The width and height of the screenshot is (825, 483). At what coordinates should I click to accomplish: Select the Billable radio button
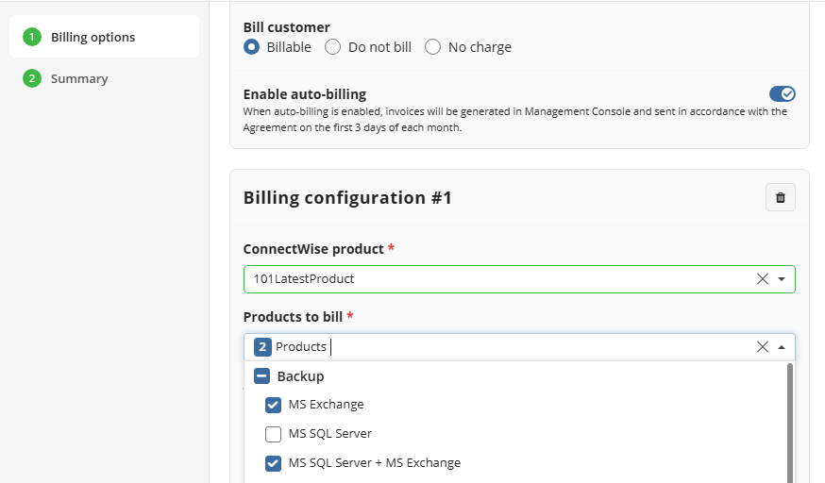pyautogui.click(x=251, y=47)
